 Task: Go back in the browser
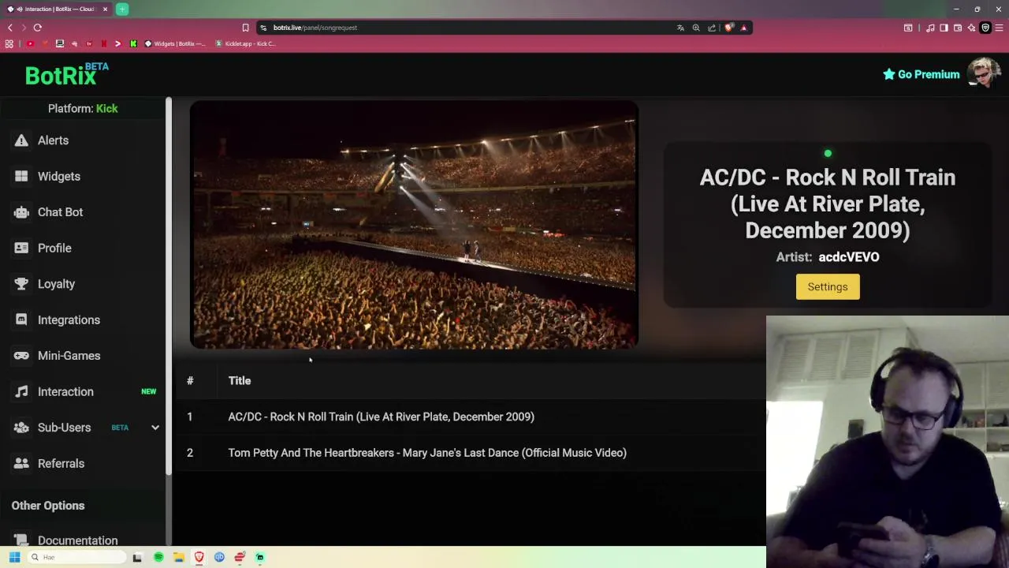[10, 28]
